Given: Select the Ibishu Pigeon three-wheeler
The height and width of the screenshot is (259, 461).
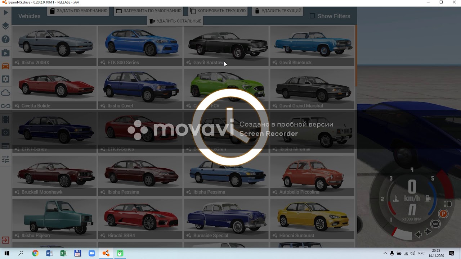Looking at the screenshot, I should click(x=54, y=219).
